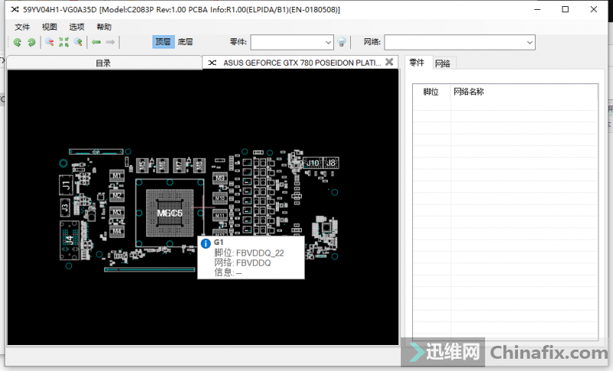Select memory chip M10 on the board

click(220, 198)
